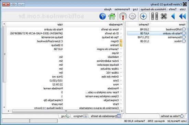Switch to the Todas as tarefas tab
The height and width of the screenshot is (125, 189).
coord(172,116)
